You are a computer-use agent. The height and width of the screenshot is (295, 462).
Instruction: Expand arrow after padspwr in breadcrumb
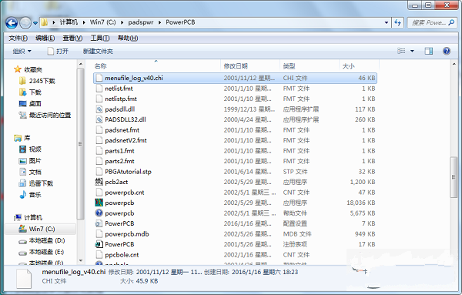(x=159, y=22)
